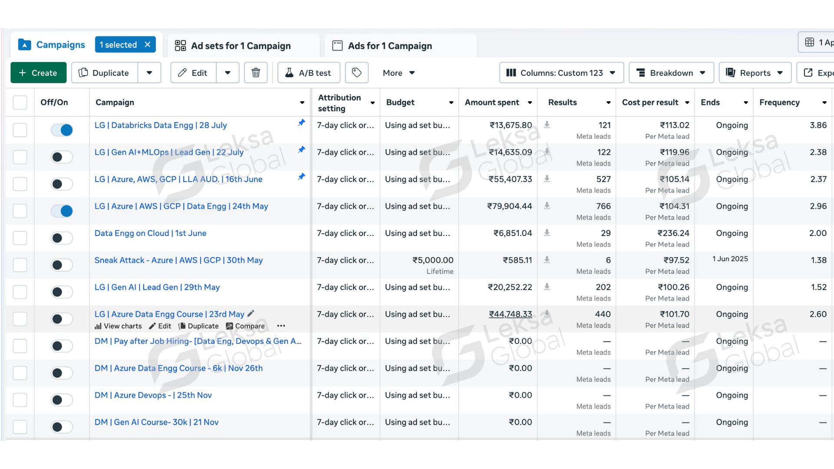
Task: Click Compare icon in the hovered campaign row
Action: point(229,326)
